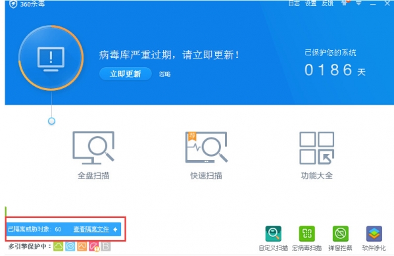The width and height of the screenshot is (394, 256).
Task: Click the 已隔离威胁对象: 60 text
Action: [x=34, y=229]
